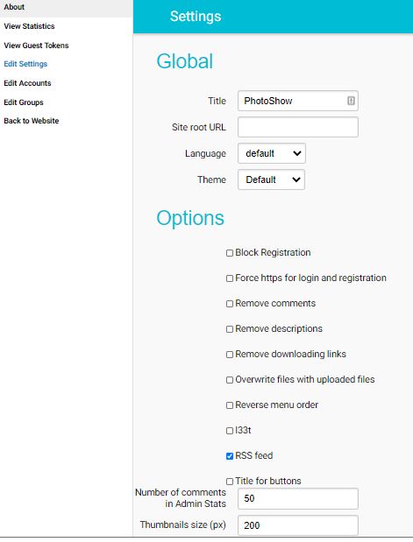The image size is (413, 542).
Task: Focus the Thumbnails size field
Action: pos(298,525)
